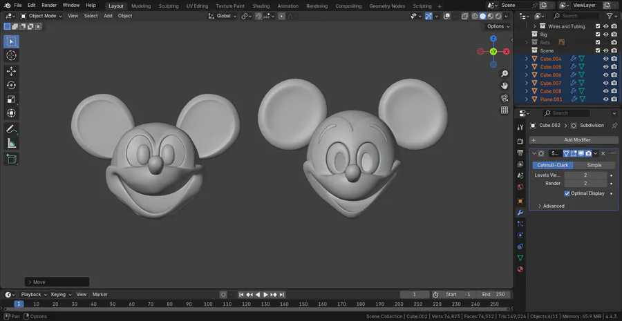Screen dimensions: 622x321
Task: Open the View Layer properties tab
Action: point(520,164)
